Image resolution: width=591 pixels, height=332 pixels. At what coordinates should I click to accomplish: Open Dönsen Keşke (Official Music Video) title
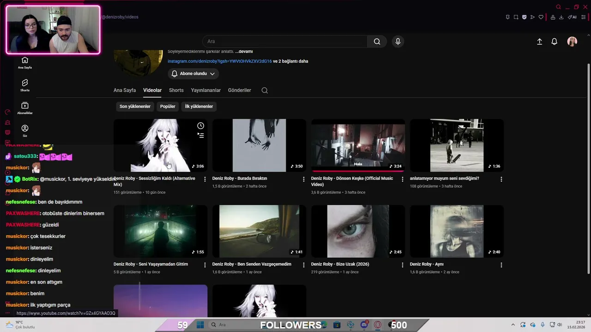[352, 181]
